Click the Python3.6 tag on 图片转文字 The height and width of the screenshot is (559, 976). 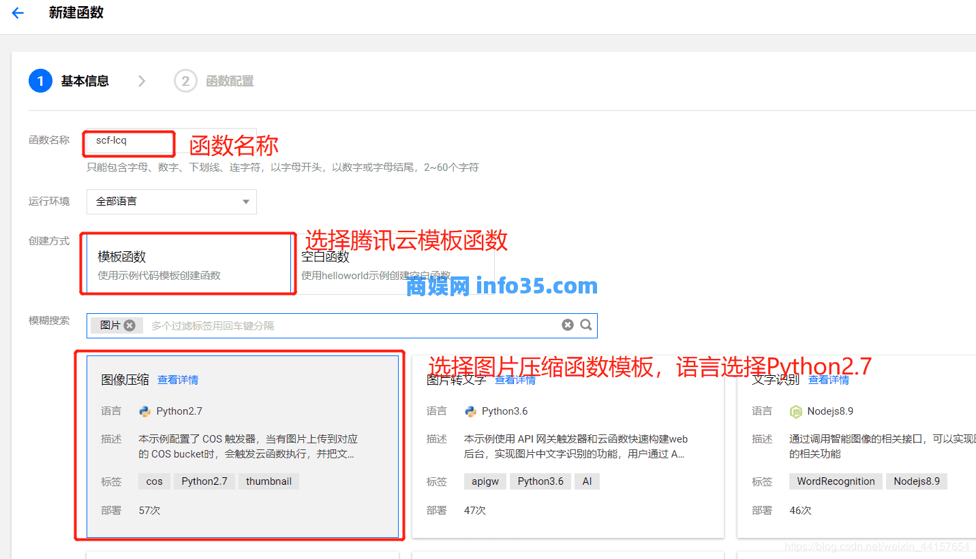click(540, 481)
